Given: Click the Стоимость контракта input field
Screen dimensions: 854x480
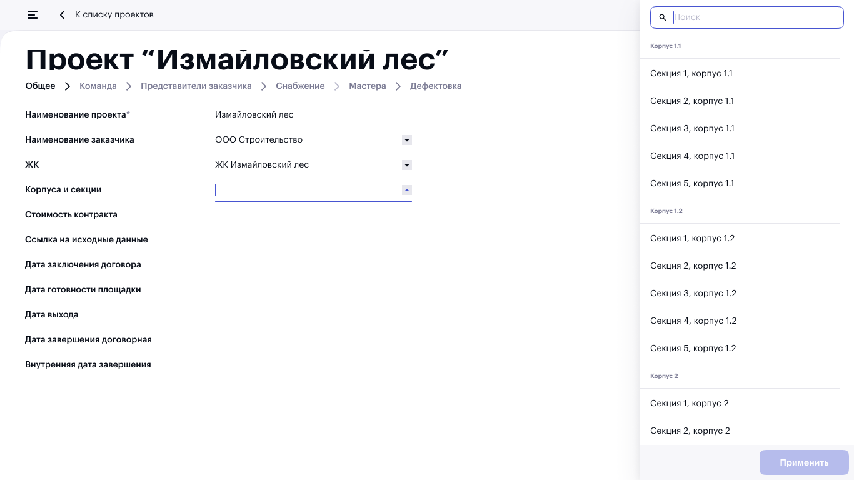Looking at the screenshot, I should [x=313, y=215].
